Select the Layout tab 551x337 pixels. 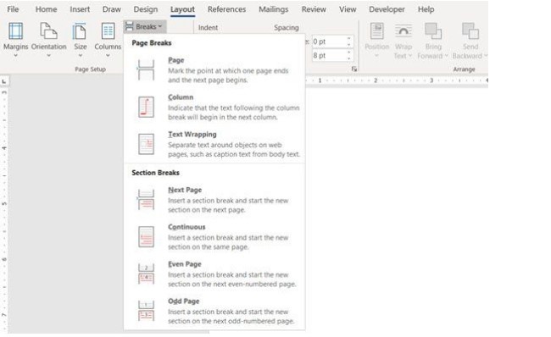(182, 9)
